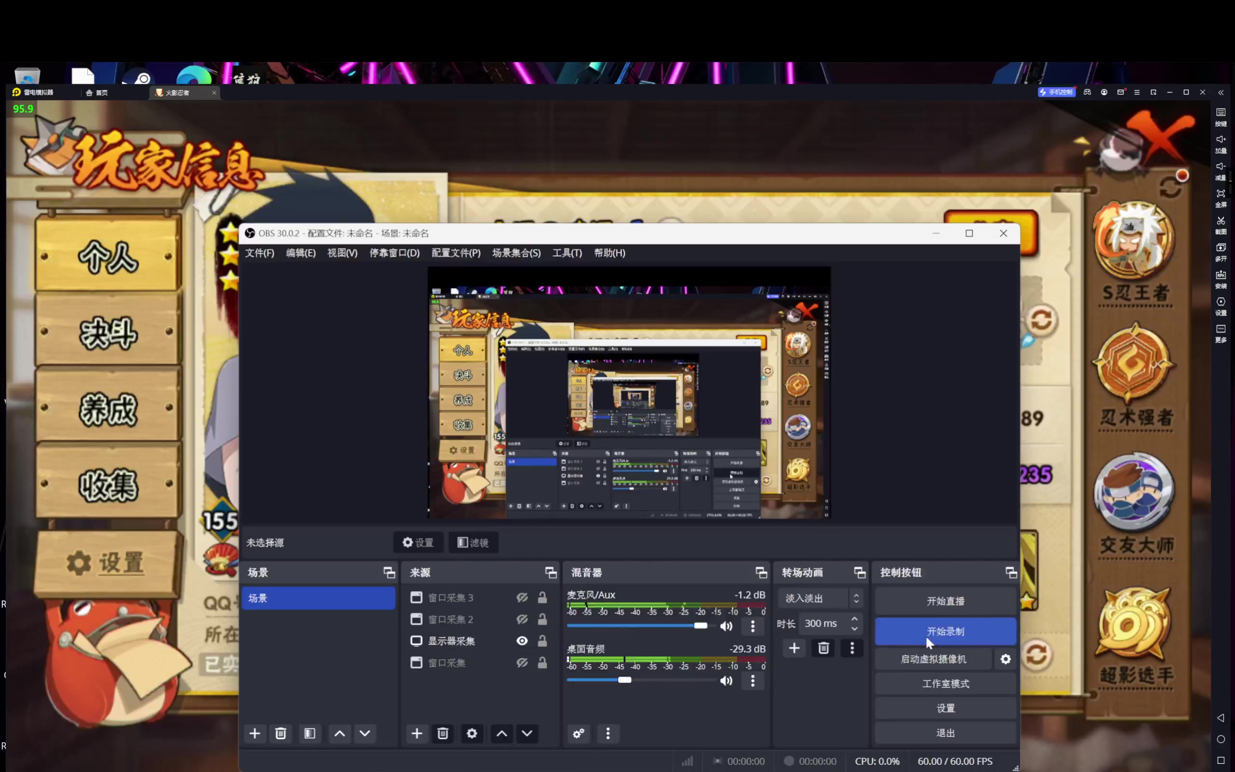Open the 编辑(E) menu in OBS

click(x=301, y=253)
